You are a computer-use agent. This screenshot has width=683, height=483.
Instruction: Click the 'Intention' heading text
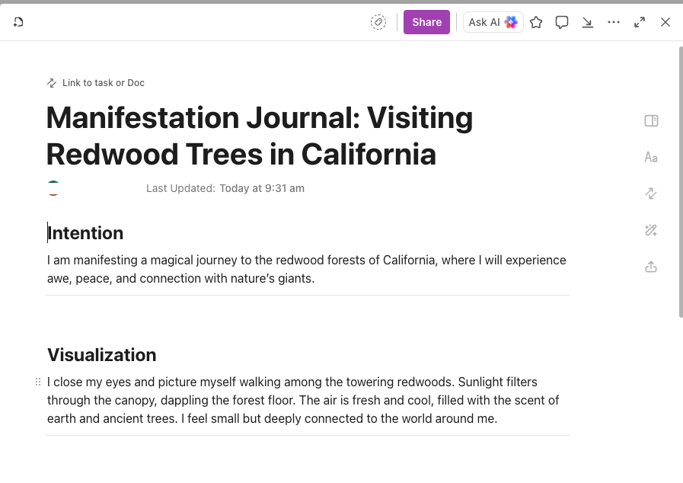coord(85,233)
